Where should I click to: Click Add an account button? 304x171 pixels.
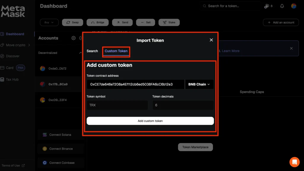281,22
